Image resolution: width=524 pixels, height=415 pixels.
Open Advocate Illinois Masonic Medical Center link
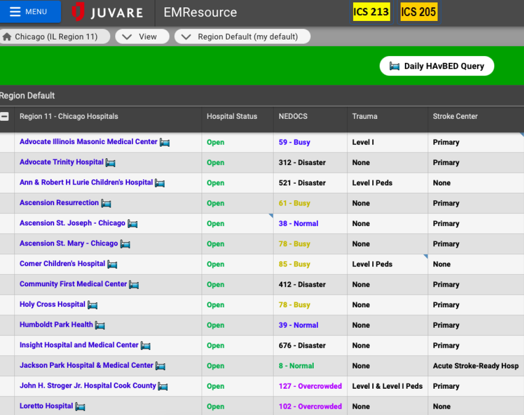(x=88, y=142)
